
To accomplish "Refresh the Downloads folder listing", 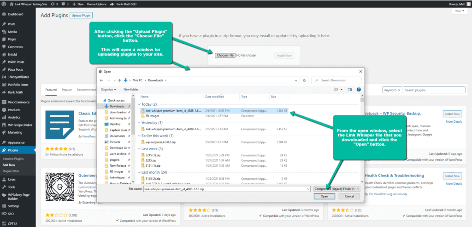I will (x=305, y=80).
